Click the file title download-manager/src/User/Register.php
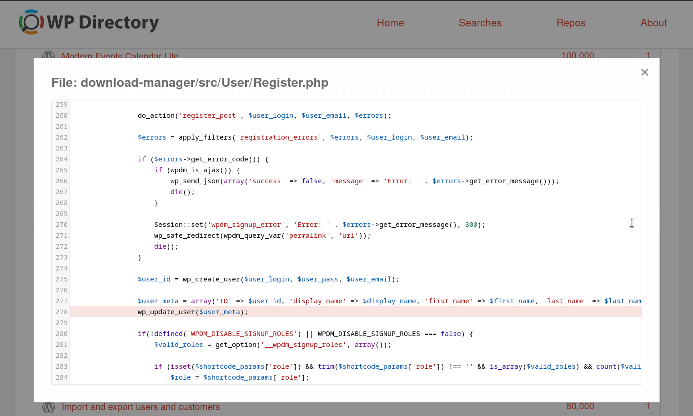Screen dimensions: 693x416 pos(190,83)
